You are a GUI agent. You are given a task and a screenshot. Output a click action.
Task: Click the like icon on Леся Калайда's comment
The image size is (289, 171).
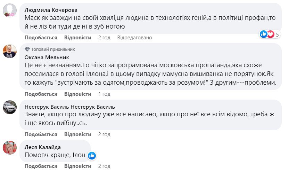point(92,155)
